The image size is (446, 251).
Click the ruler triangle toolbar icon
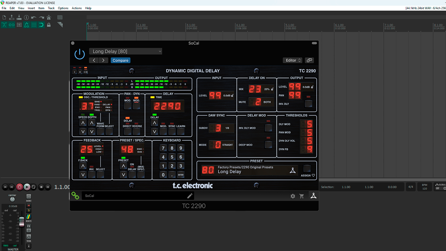(x=60, y=25)
